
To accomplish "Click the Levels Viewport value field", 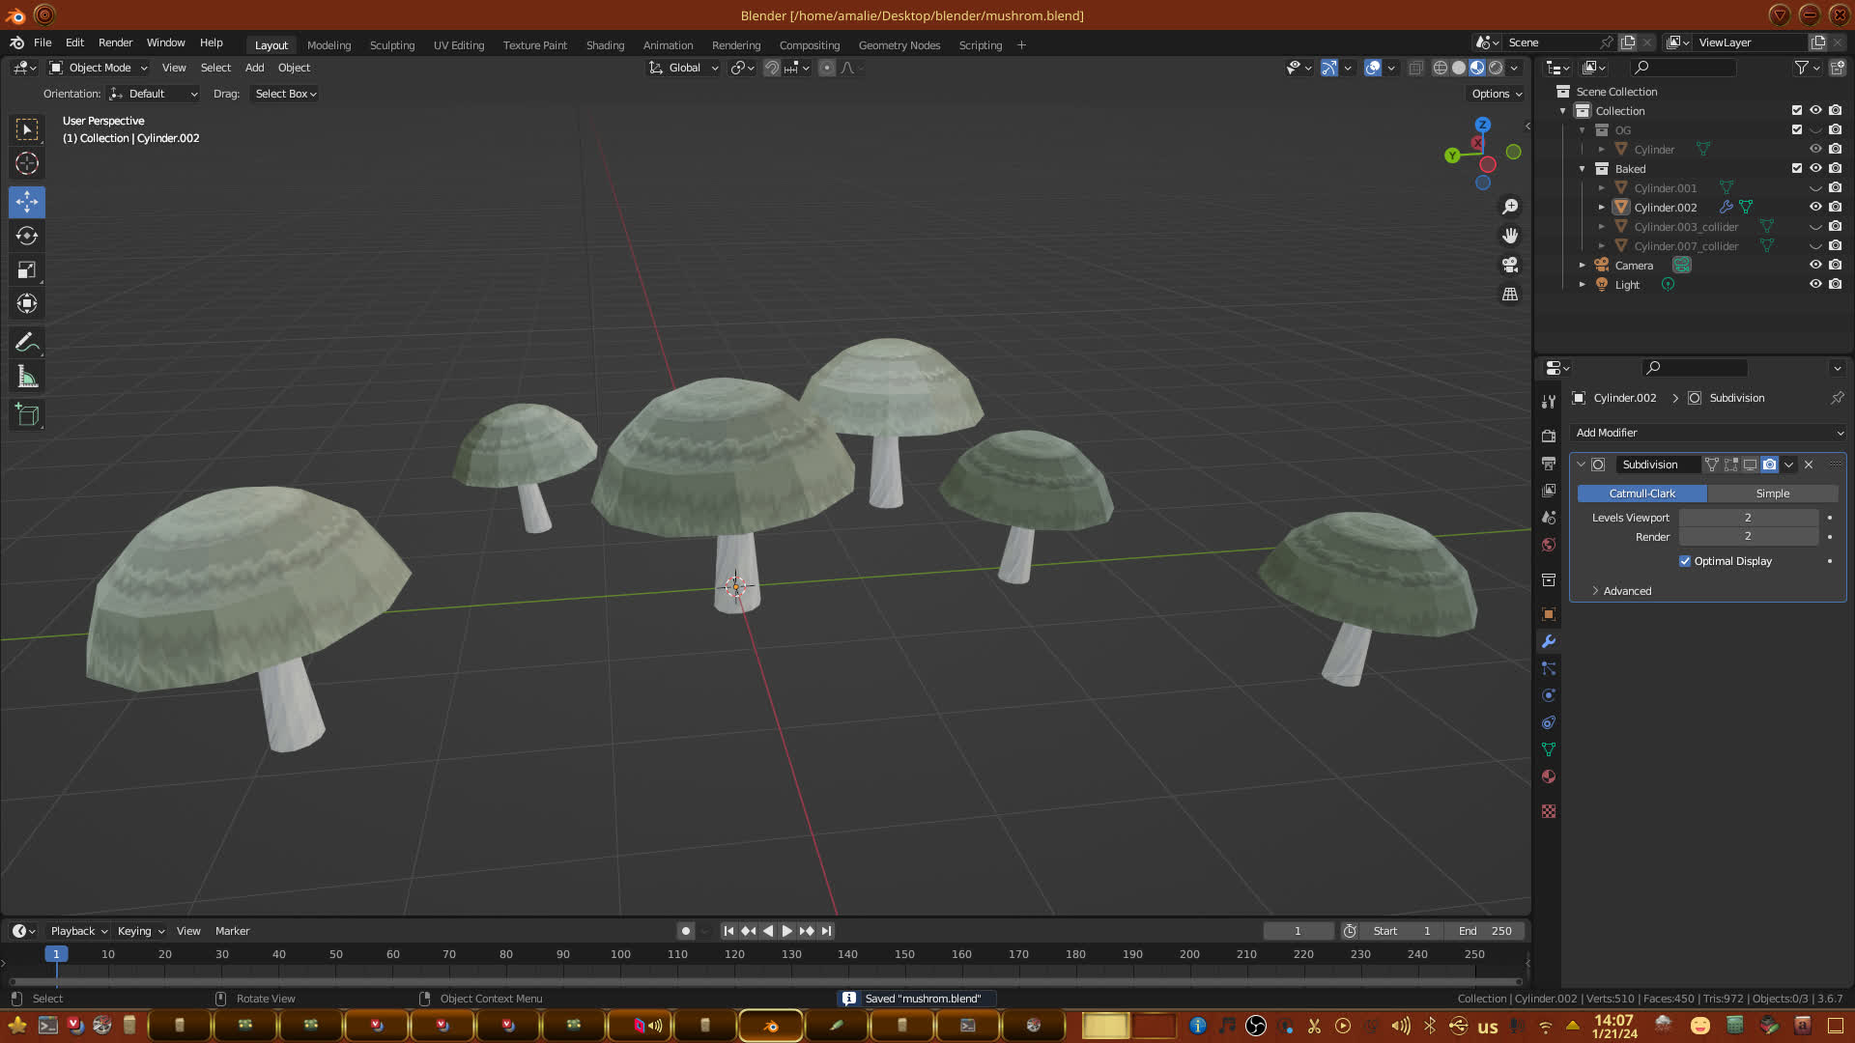I will pyautogui.click(x=1748, y=518).
